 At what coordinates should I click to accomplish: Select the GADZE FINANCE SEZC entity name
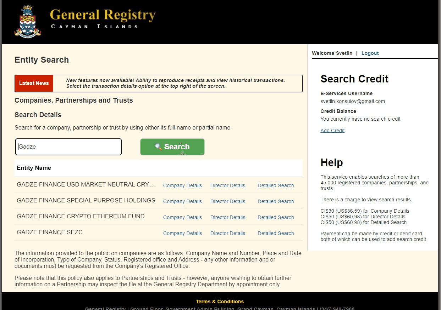pyautogui.click(x=50, y=232)
